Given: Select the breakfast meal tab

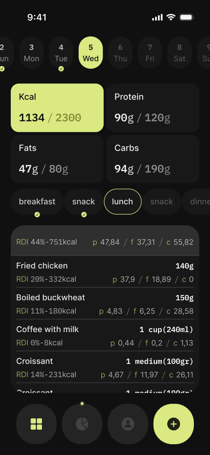Looking at the screenshot, I should point(37,202).
